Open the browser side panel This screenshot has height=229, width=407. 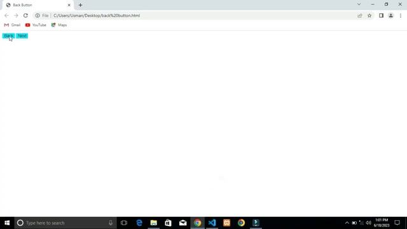point(381,15)
